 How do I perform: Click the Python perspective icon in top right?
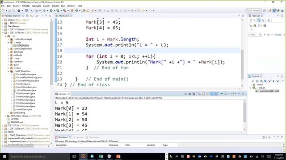coord(278,11)
